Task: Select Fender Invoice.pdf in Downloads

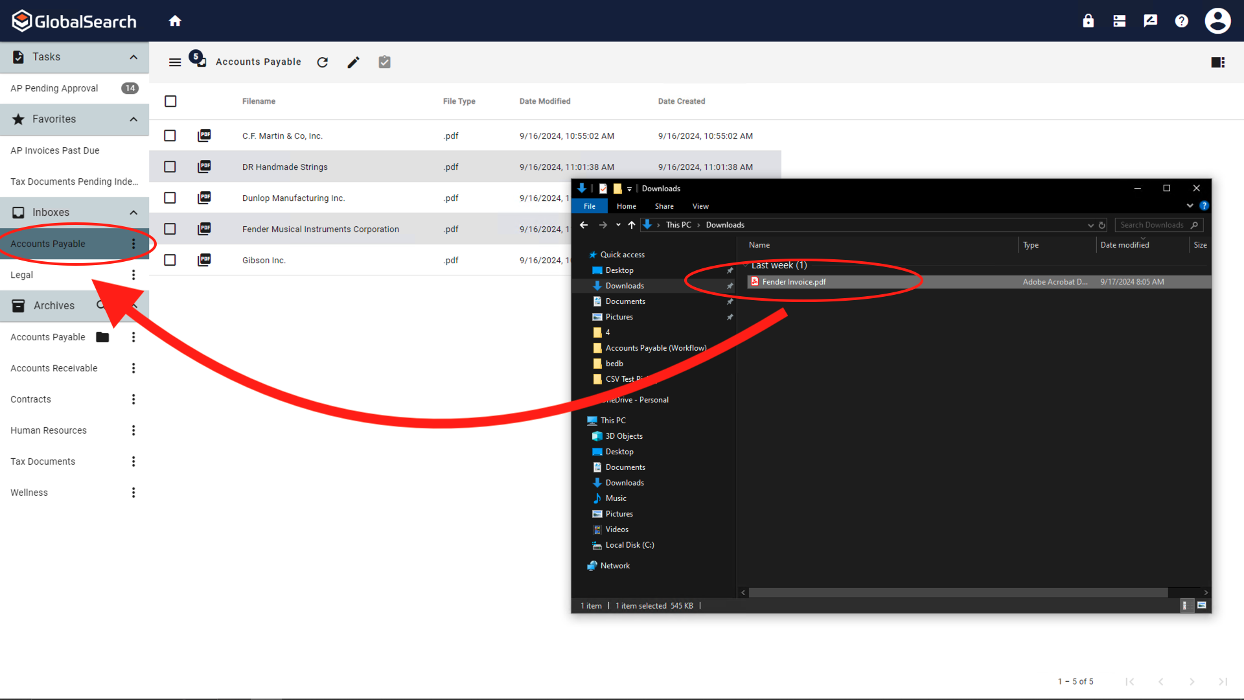Action: point(794,281)
